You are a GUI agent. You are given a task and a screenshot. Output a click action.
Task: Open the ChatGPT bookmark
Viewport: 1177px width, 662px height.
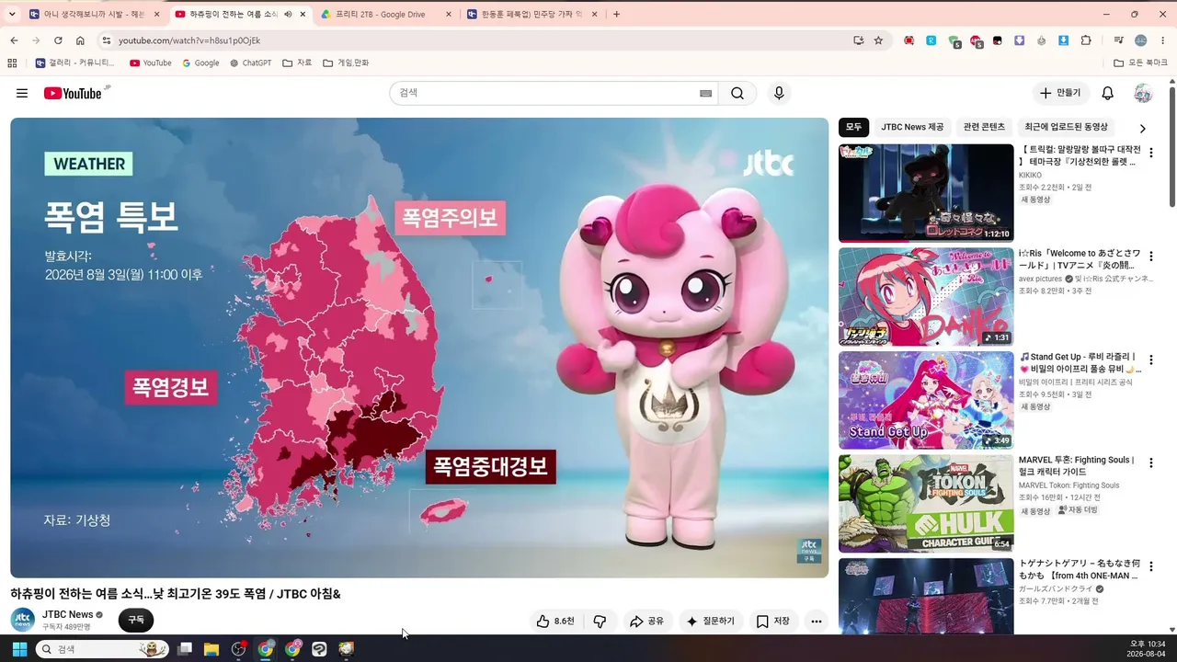tap(250, 63)
